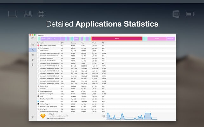Viewport: 204px width, 127px height.
Task: Click the 247,6 MB memory cell
Action: 74,69
